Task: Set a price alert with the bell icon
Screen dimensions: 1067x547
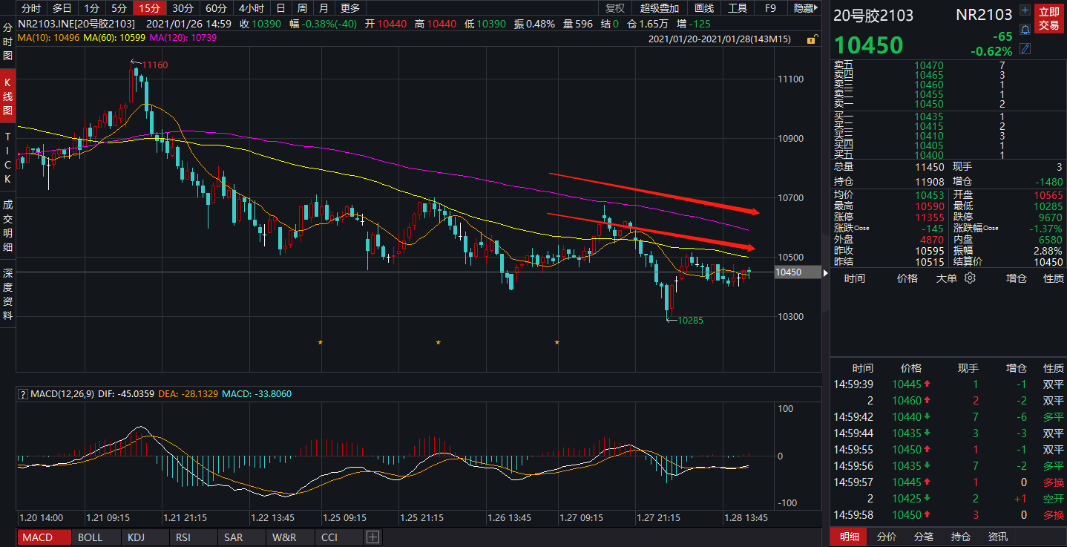Action: click(x=1025, y=30)
